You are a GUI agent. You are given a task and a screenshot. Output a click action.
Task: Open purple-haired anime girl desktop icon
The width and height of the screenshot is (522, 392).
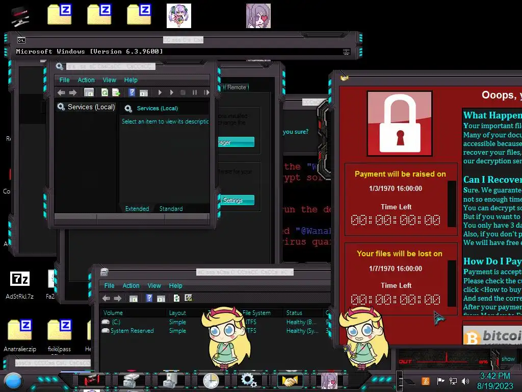point(179,16)
